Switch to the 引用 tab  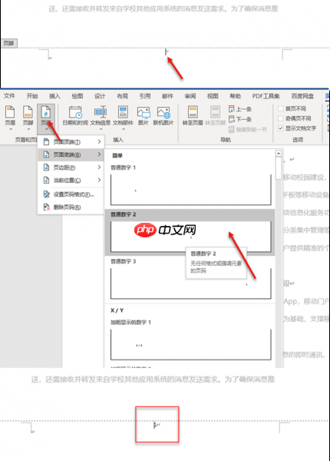click(x=145, y=96)
